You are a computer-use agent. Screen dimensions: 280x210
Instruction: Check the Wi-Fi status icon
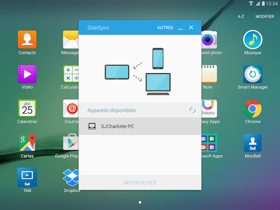click(251, 3)
